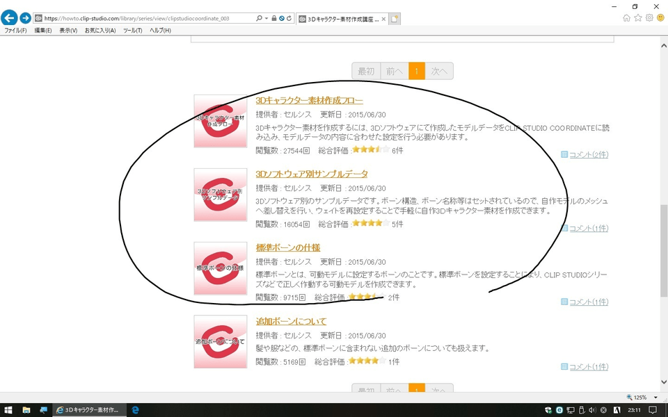Image resolution: width=668 pixels, height=417 pixels.
Task: Open Favorites star icon in browser toolbar
Action: coord(638,18)
